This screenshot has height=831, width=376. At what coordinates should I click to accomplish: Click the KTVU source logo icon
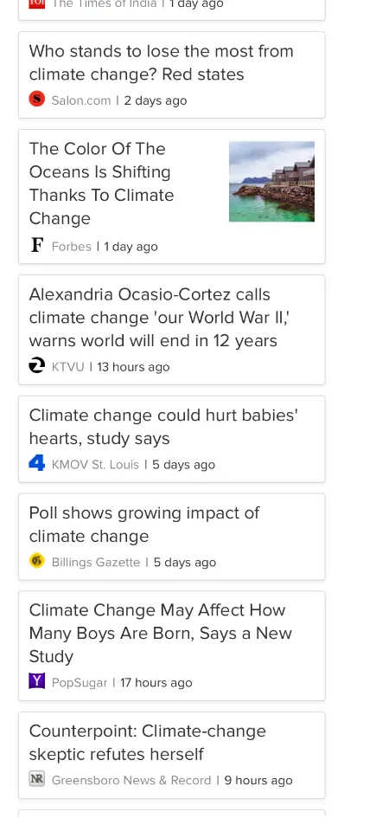pos(36,365)
